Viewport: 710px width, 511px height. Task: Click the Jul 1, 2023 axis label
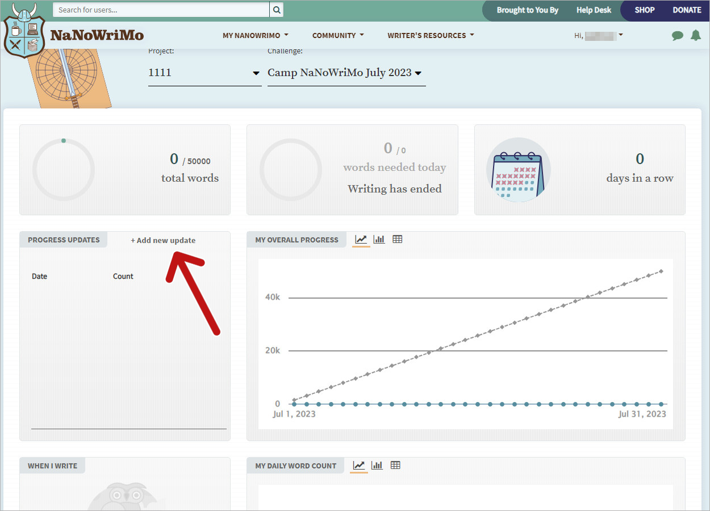tap(294, 414)
